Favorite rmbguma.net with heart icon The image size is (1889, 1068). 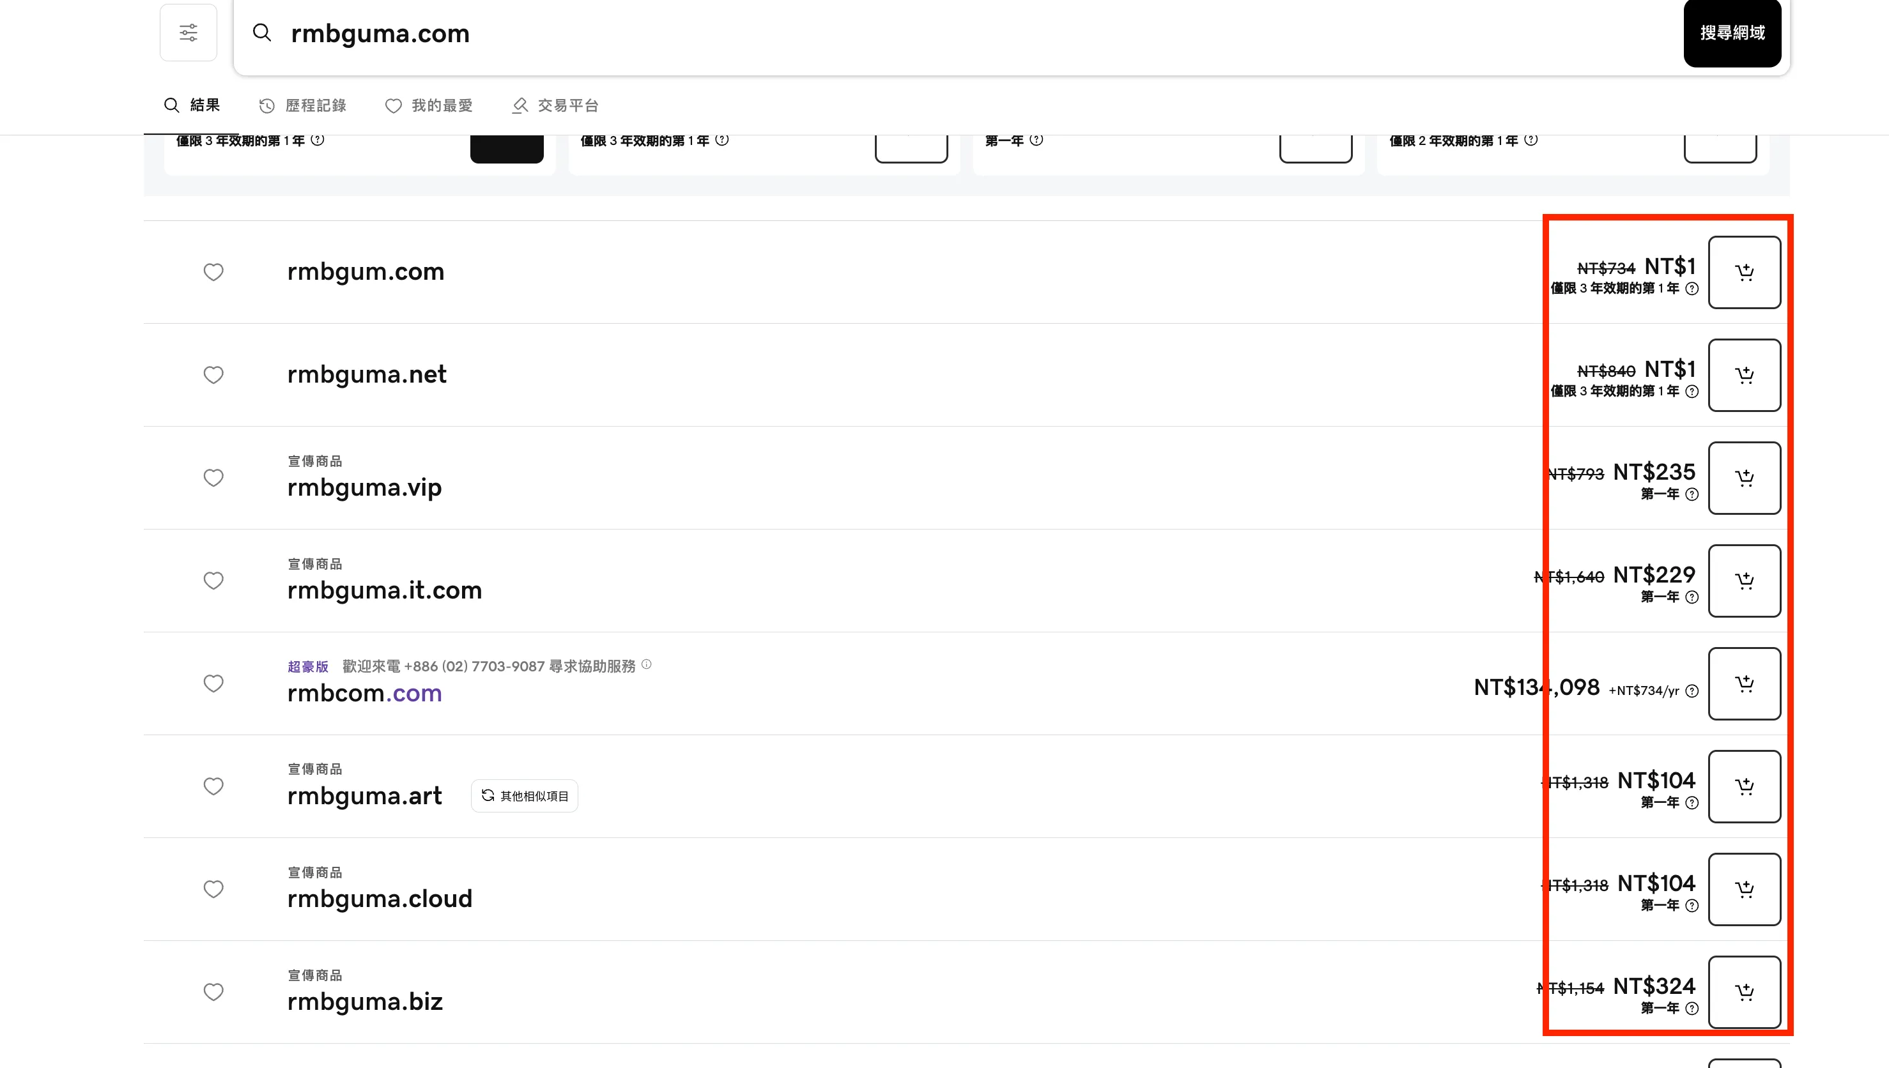pyautogui.click(x=213, y=375)
